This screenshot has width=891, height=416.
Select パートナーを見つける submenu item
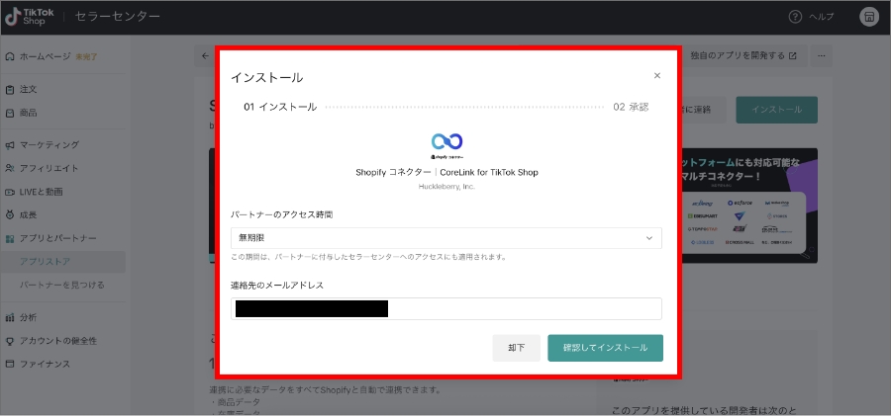coord(62,285)
